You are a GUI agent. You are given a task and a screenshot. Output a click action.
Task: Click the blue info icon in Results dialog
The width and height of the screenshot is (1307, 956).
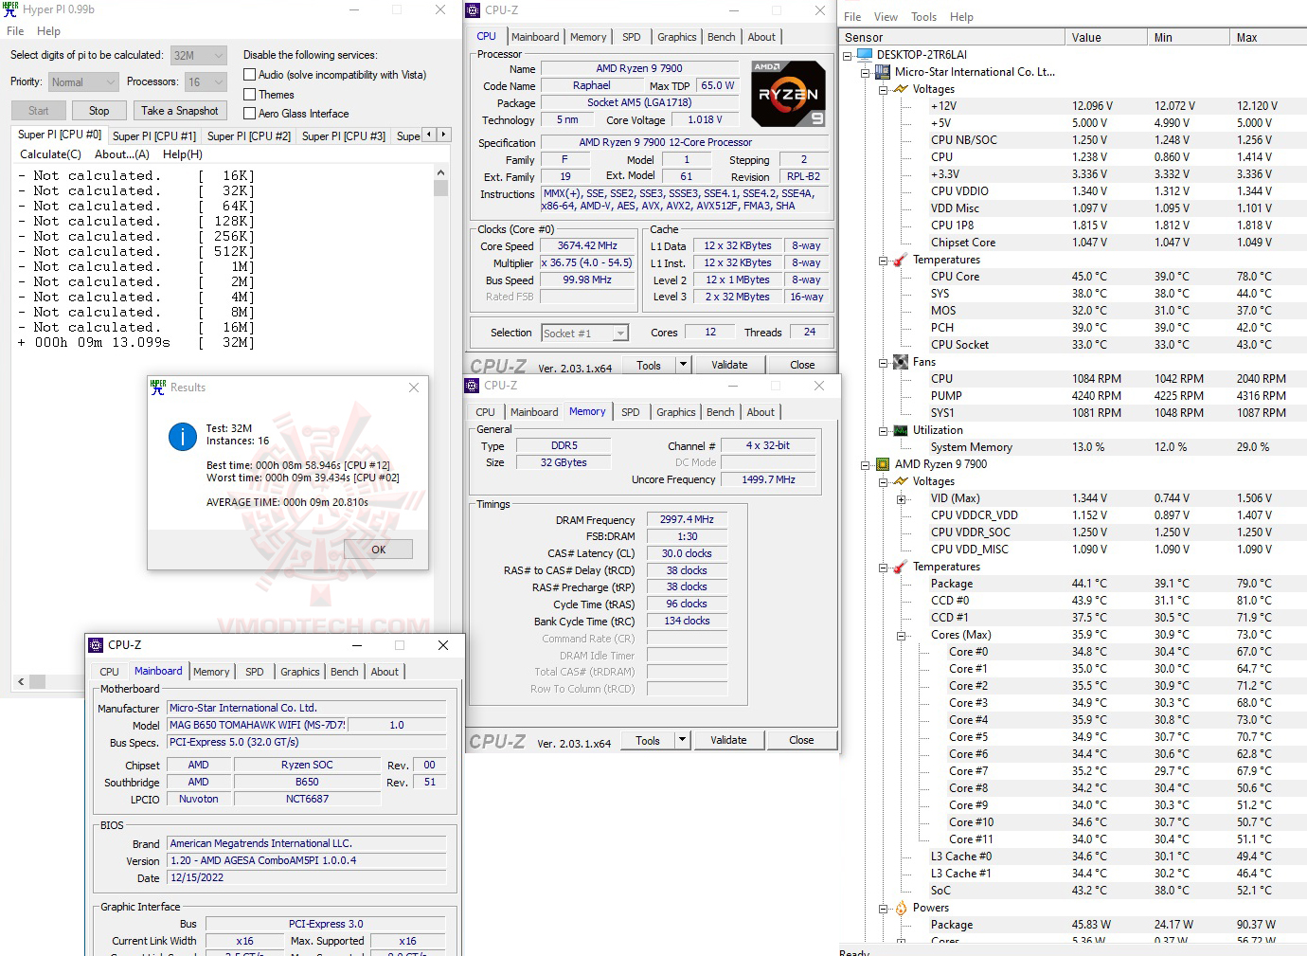[x=182, y=437]
